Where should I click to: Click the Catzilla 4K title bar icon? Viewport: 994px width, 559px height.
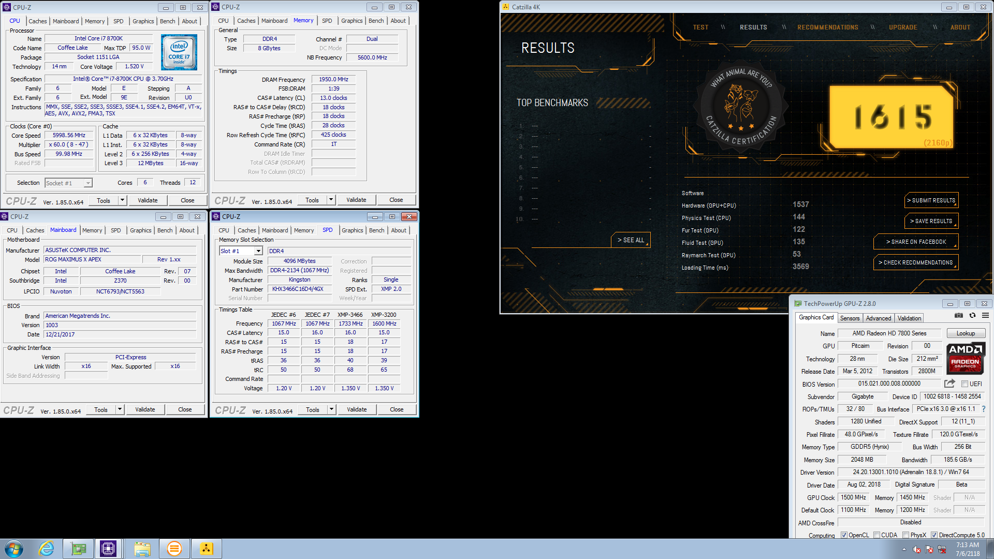[506, 7]
